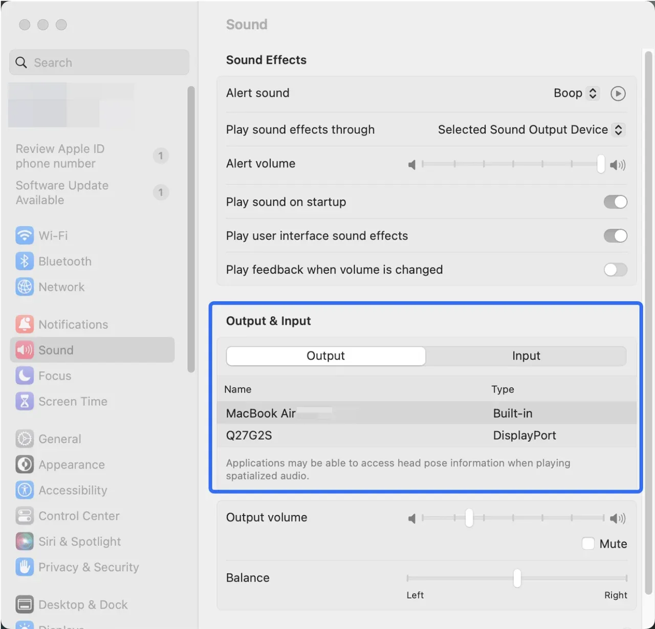
Task: Click the Output volume slider knob
Action: click(x=469, y=518)
